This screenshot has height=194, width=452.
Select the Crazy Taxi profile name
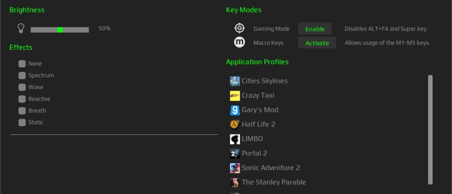[258, 96]
